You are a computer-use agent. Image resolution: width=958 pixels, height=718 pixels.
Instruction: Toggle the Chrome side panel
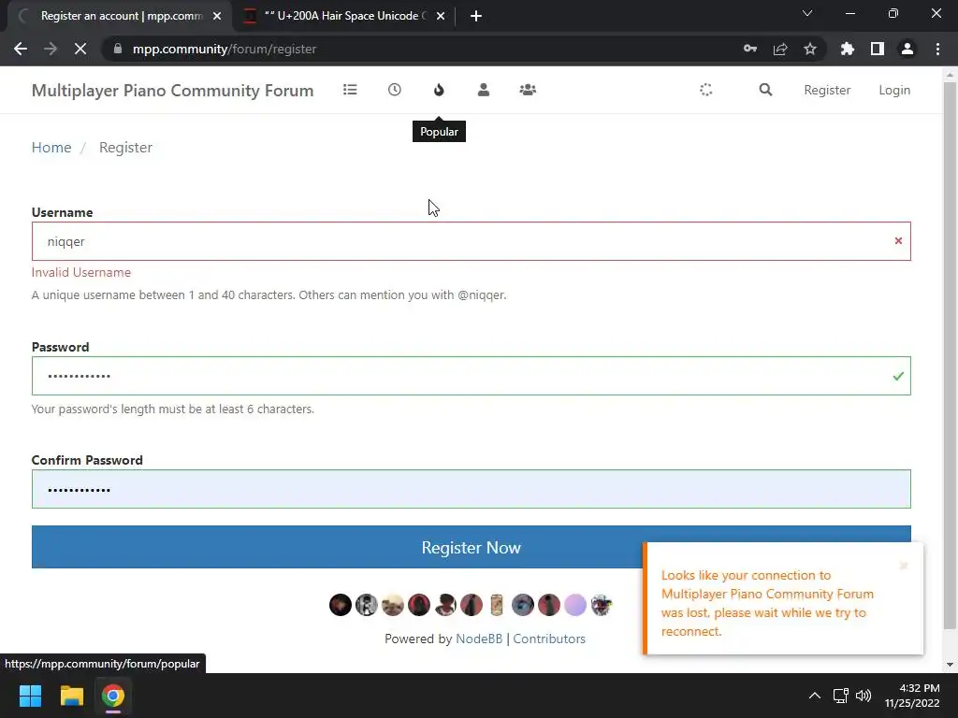coord(878,49)
